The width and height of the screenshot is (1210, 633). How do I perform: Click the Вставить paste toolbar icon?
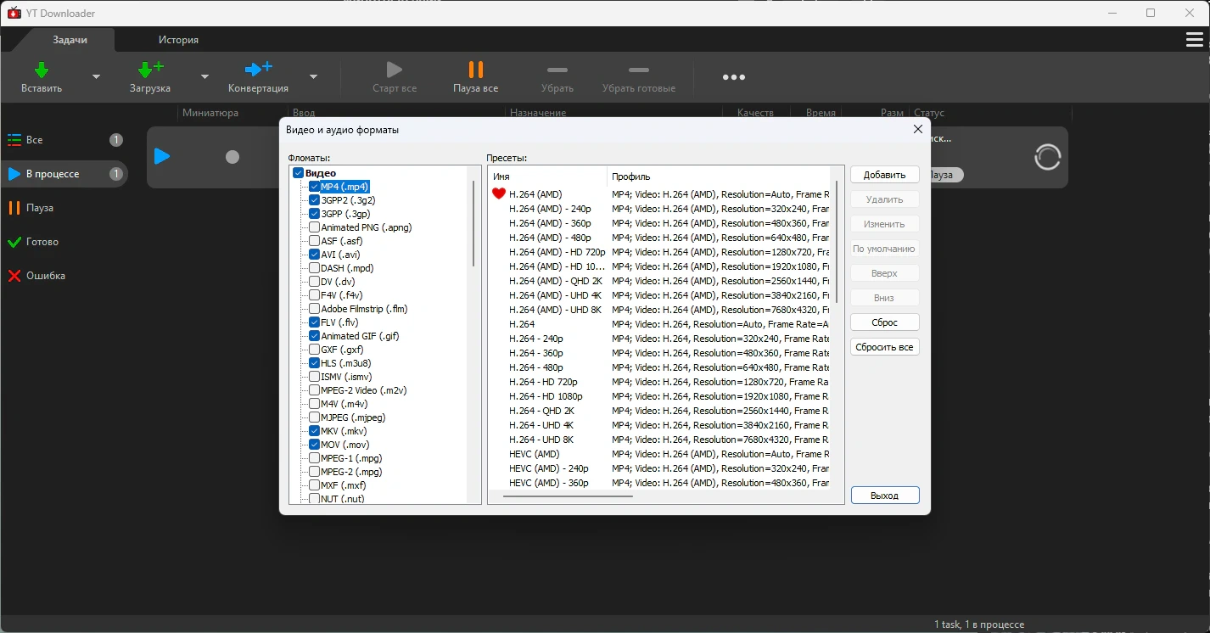click(x=41, y=70)
